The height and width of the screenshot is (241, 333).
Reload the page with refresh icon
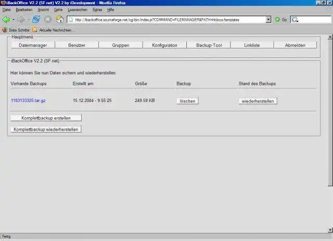click(x=36, y=19)
